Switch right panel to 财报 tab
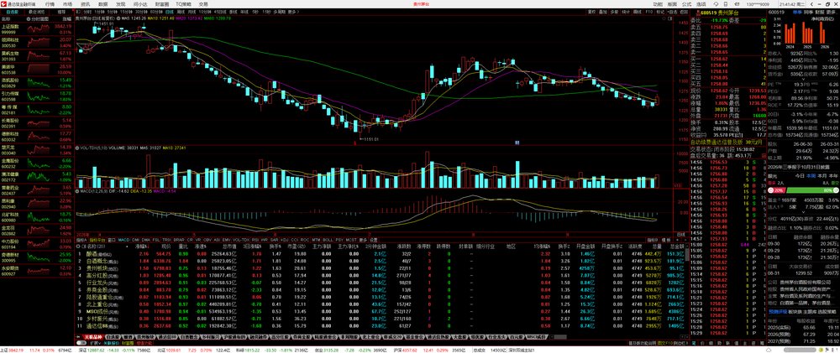The height and width of the screenshot is (353, 840). click(x=819, y=13)
